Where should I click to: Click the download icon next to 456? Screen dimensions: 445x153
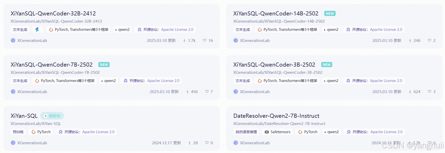[188, 92]
